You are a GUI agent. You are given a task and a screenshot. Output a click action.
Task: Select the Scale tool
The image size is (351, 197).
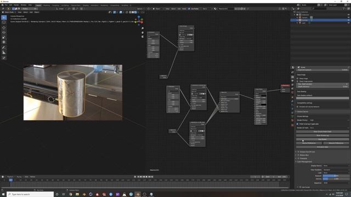(4, 37)
